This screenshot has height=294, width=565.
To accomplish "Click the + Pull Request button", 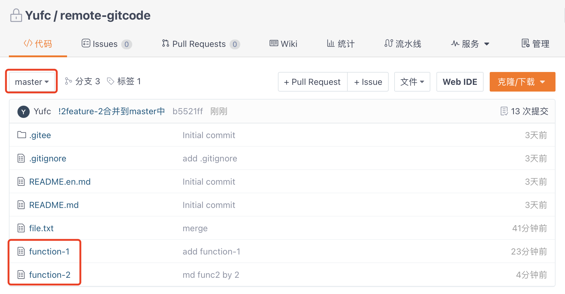I will pyautogui.click(x=312, y=82).
